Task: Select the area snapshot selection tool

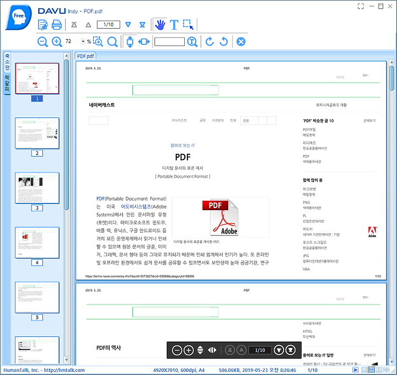Action: (x=189, y=25)
